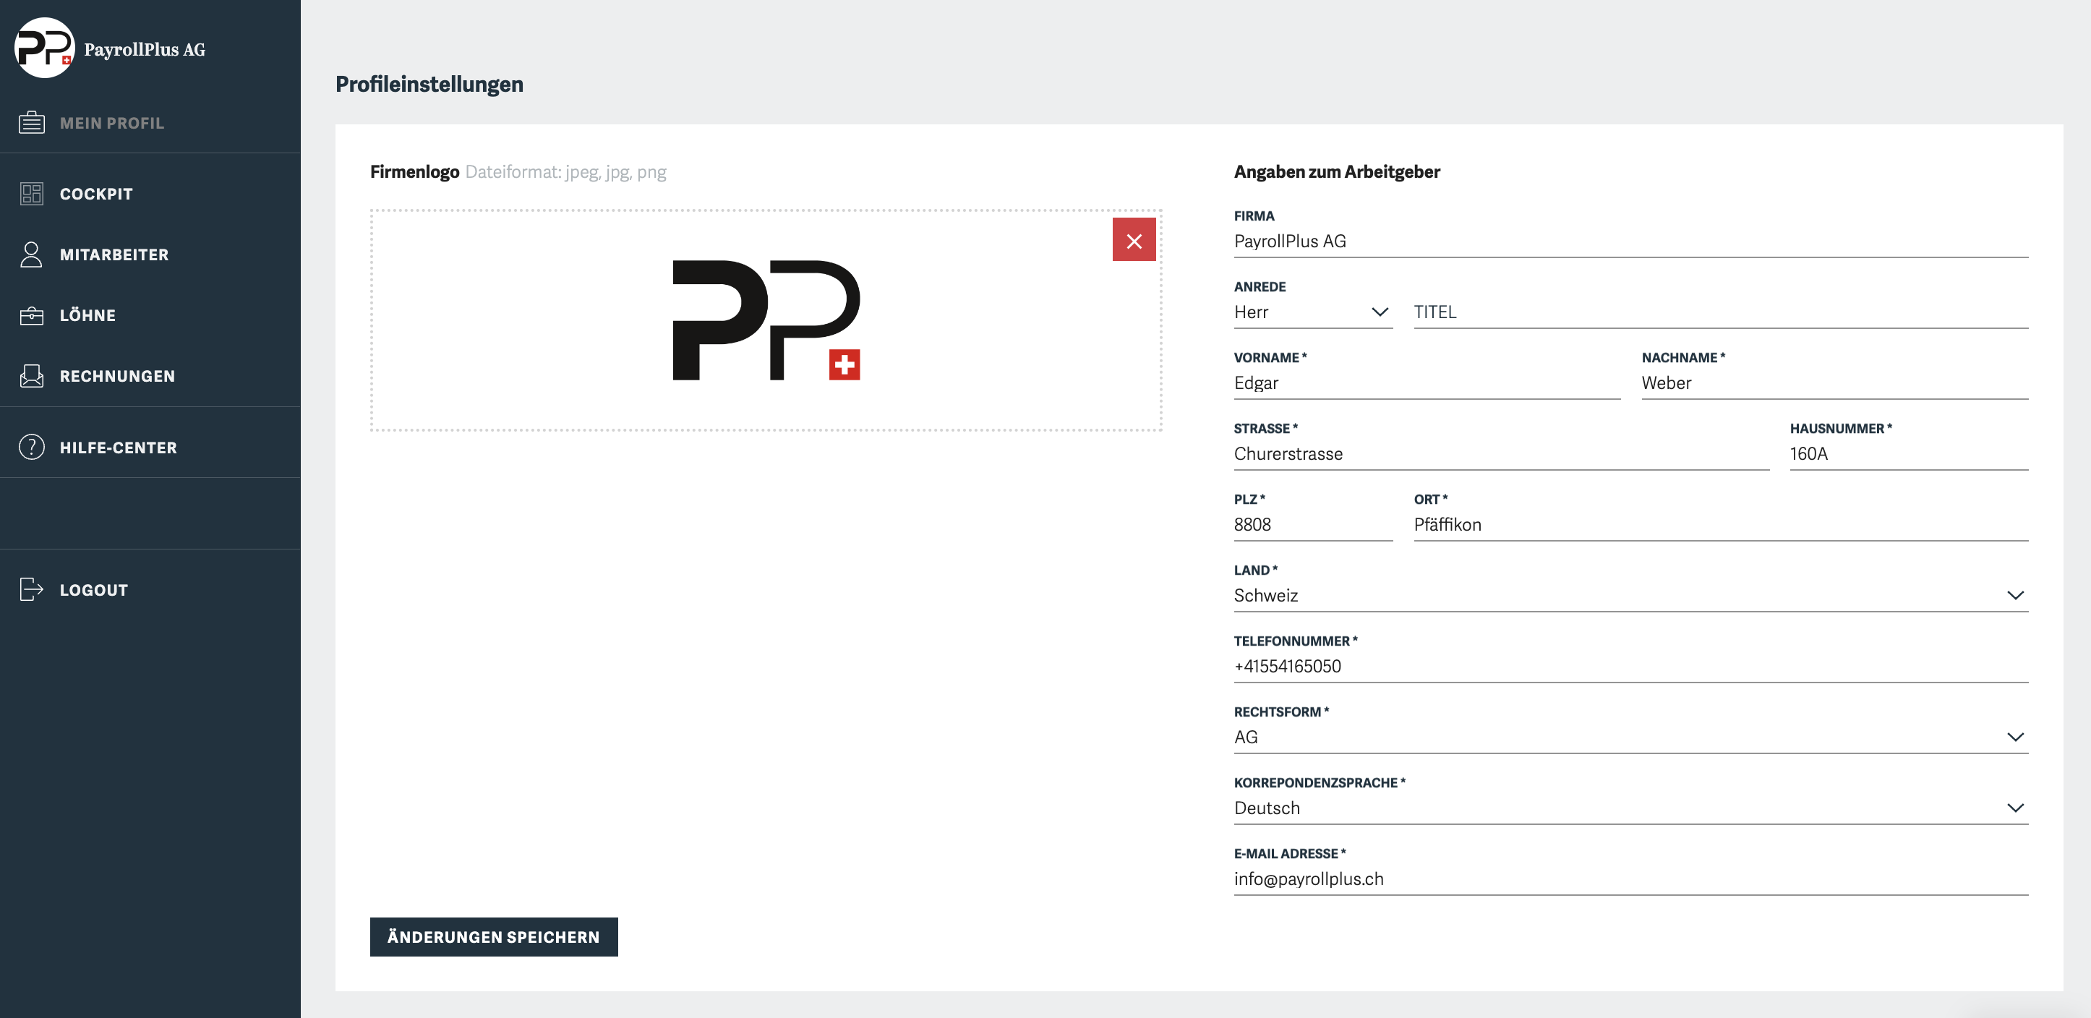The image size is (2091, 1018).
Task: Open the Rechtsform dropdown showing AG
Action: 1630,737
